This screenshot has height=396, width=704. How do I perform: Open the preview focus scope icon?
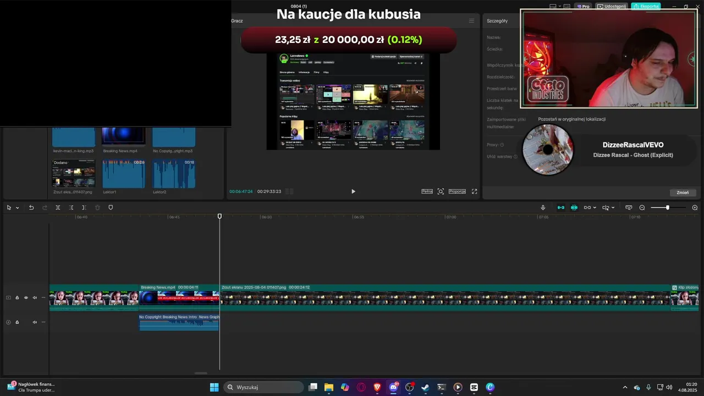click(x=441, y=191)
